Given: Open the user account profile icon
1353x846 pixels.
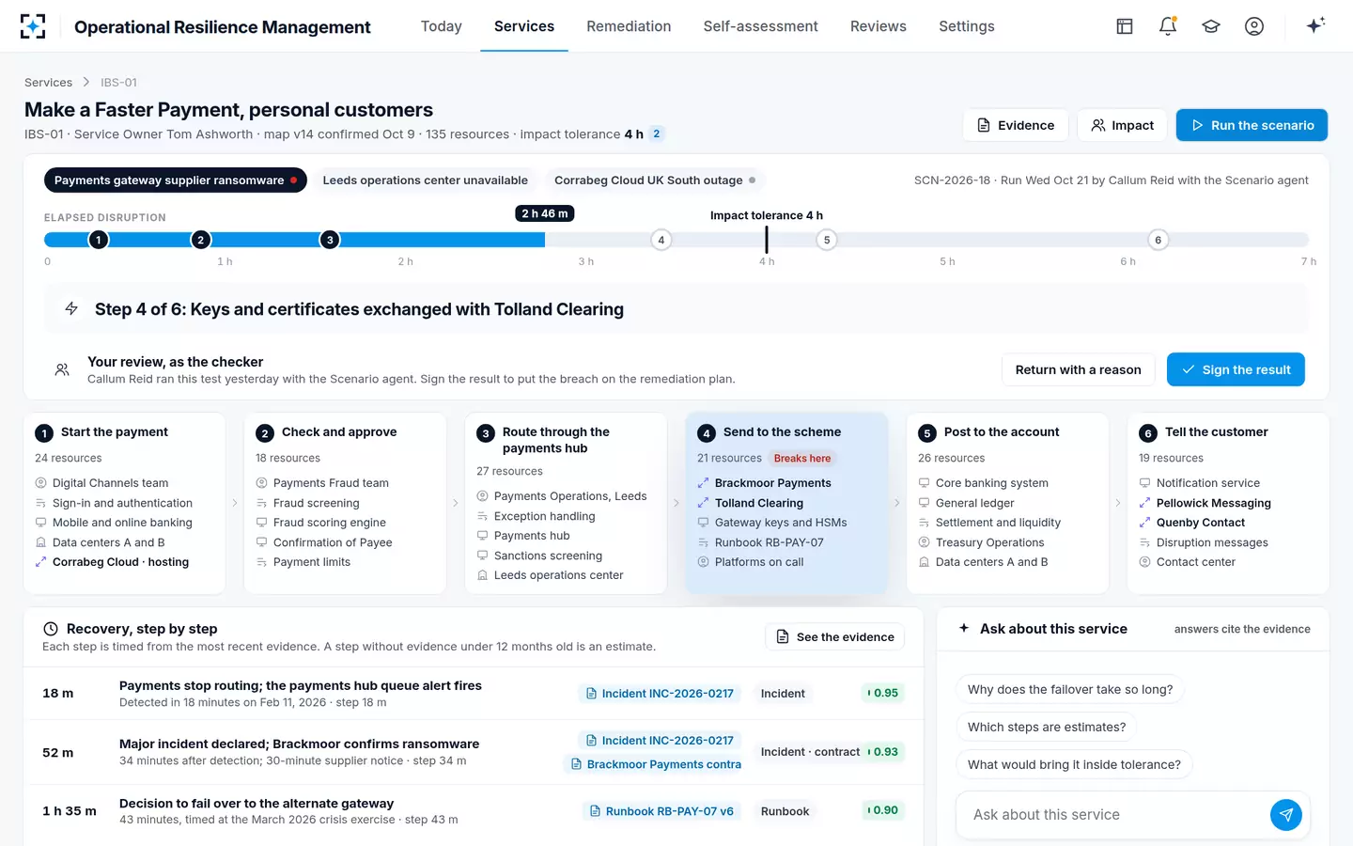Looking at the screenshot, I should [x=1254, y=26].
